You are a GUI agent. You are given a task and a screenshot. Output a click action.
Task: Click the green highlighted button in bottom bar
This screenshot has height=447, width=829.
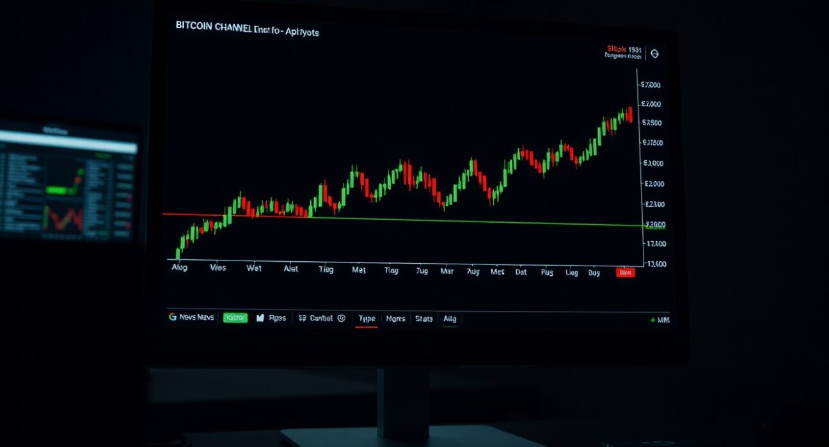pyautogui.click(x=235, y=317)
